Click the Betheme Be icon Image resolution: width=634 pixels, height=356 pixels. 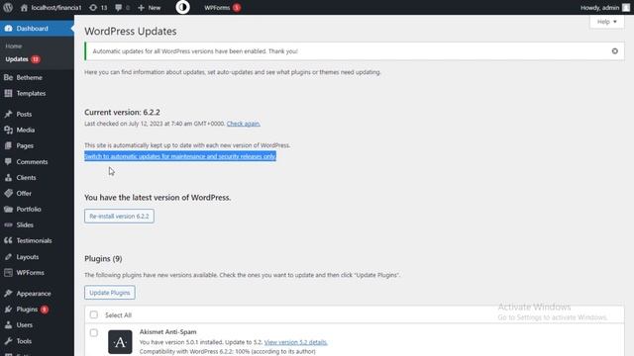click(9, 77)
